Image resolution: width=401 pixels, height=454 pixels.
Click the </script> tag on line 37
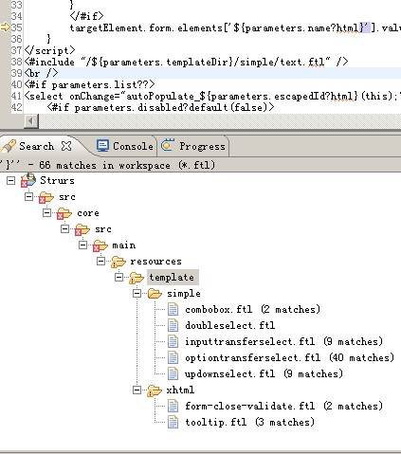tap(50, 50)
